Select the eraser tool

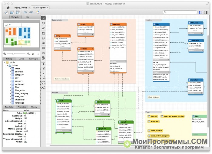(43, 28)
